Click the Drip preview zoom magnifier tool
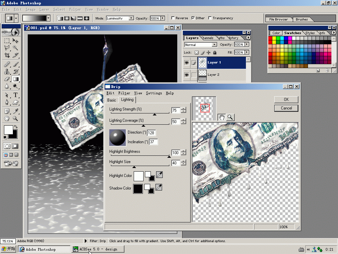 [230, 117]
